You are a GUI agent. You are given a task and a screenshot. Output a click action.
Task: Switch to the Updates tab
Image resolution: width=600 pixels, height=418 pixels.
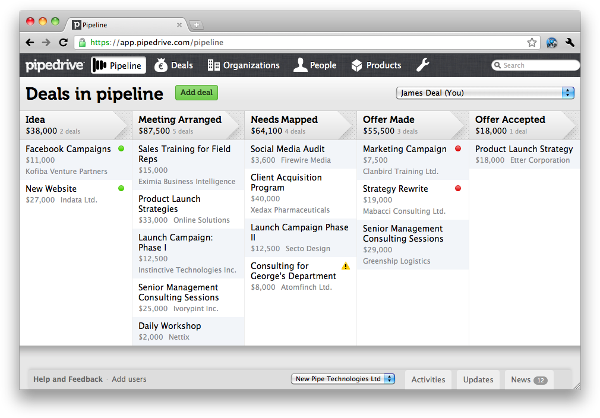tap(478, 380)
